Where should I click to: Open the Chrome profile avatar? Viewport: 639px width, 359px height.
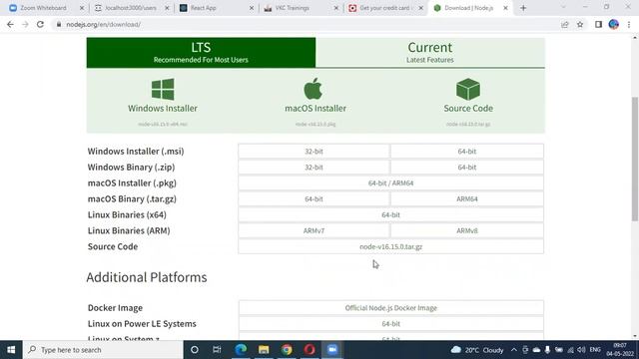coord(614,24)
